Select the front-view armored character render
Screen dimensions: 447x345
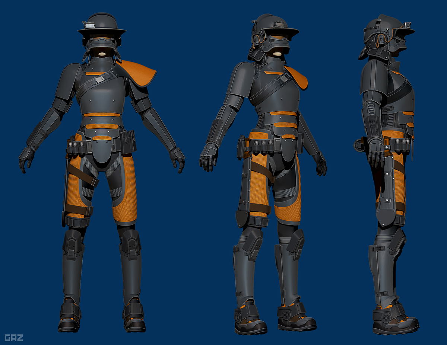tap(102, 172)
